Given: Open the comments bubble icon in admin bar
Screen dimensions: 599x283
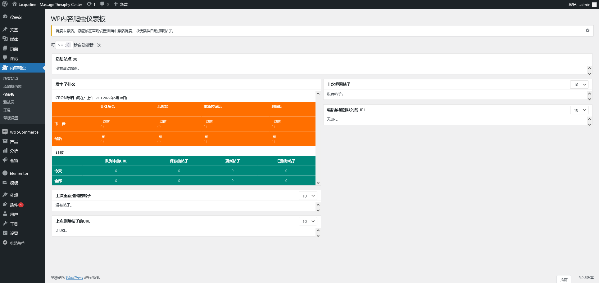Looking at the screenshot, I should click(102, 4).
